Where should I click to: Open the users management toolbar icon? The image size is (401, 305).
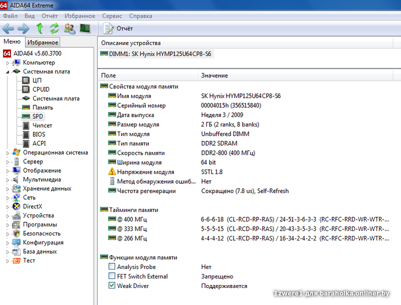(70, 29)
